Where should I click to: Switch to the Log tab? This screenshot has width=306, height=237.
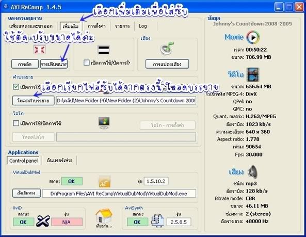(x=143, y=26)
